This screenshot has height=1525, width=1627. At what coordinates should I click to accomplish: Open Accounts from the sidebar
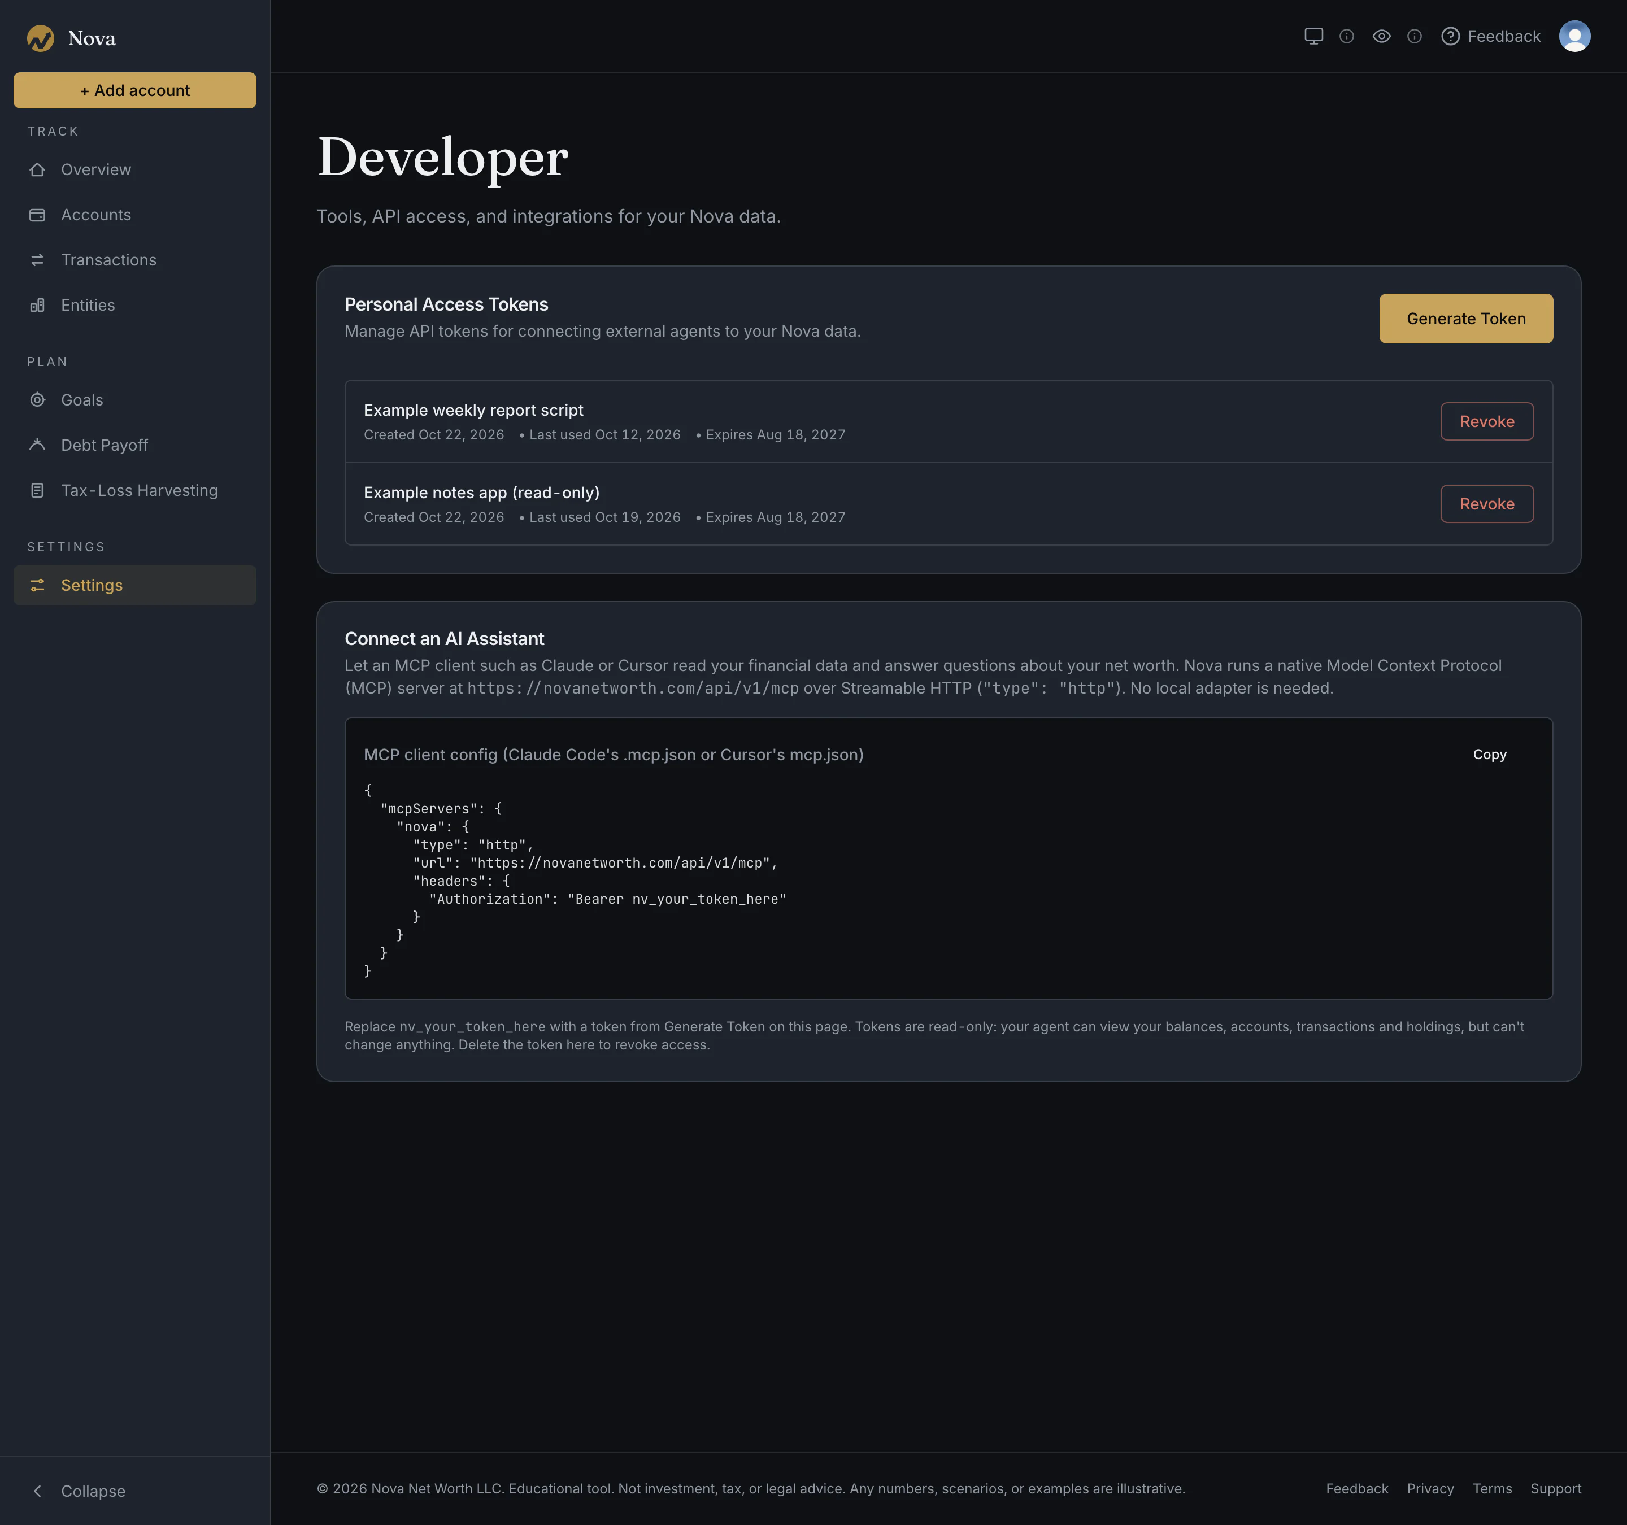click(x=135, y=215)
